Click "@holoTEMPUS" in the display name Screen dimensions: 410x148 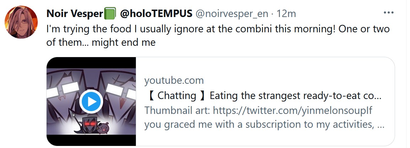(x=156, y=13)
